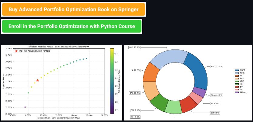The image size is (253, 122).
Task: Select the dark purple lowest-risk frontier point
Action: (25, 107)
